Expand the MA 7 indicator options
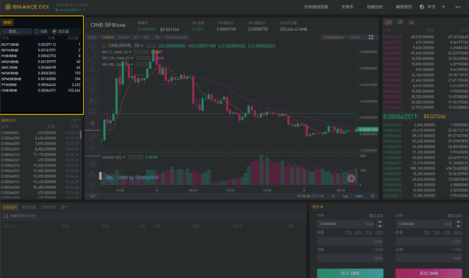Viewport: 469px width, 278px height. pyautogui.click(x=130, y=52)
